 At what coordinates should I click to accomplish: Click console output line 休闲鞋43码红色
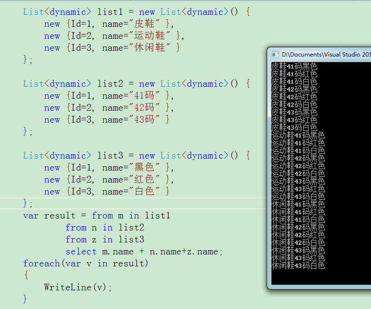coord(298,258)
